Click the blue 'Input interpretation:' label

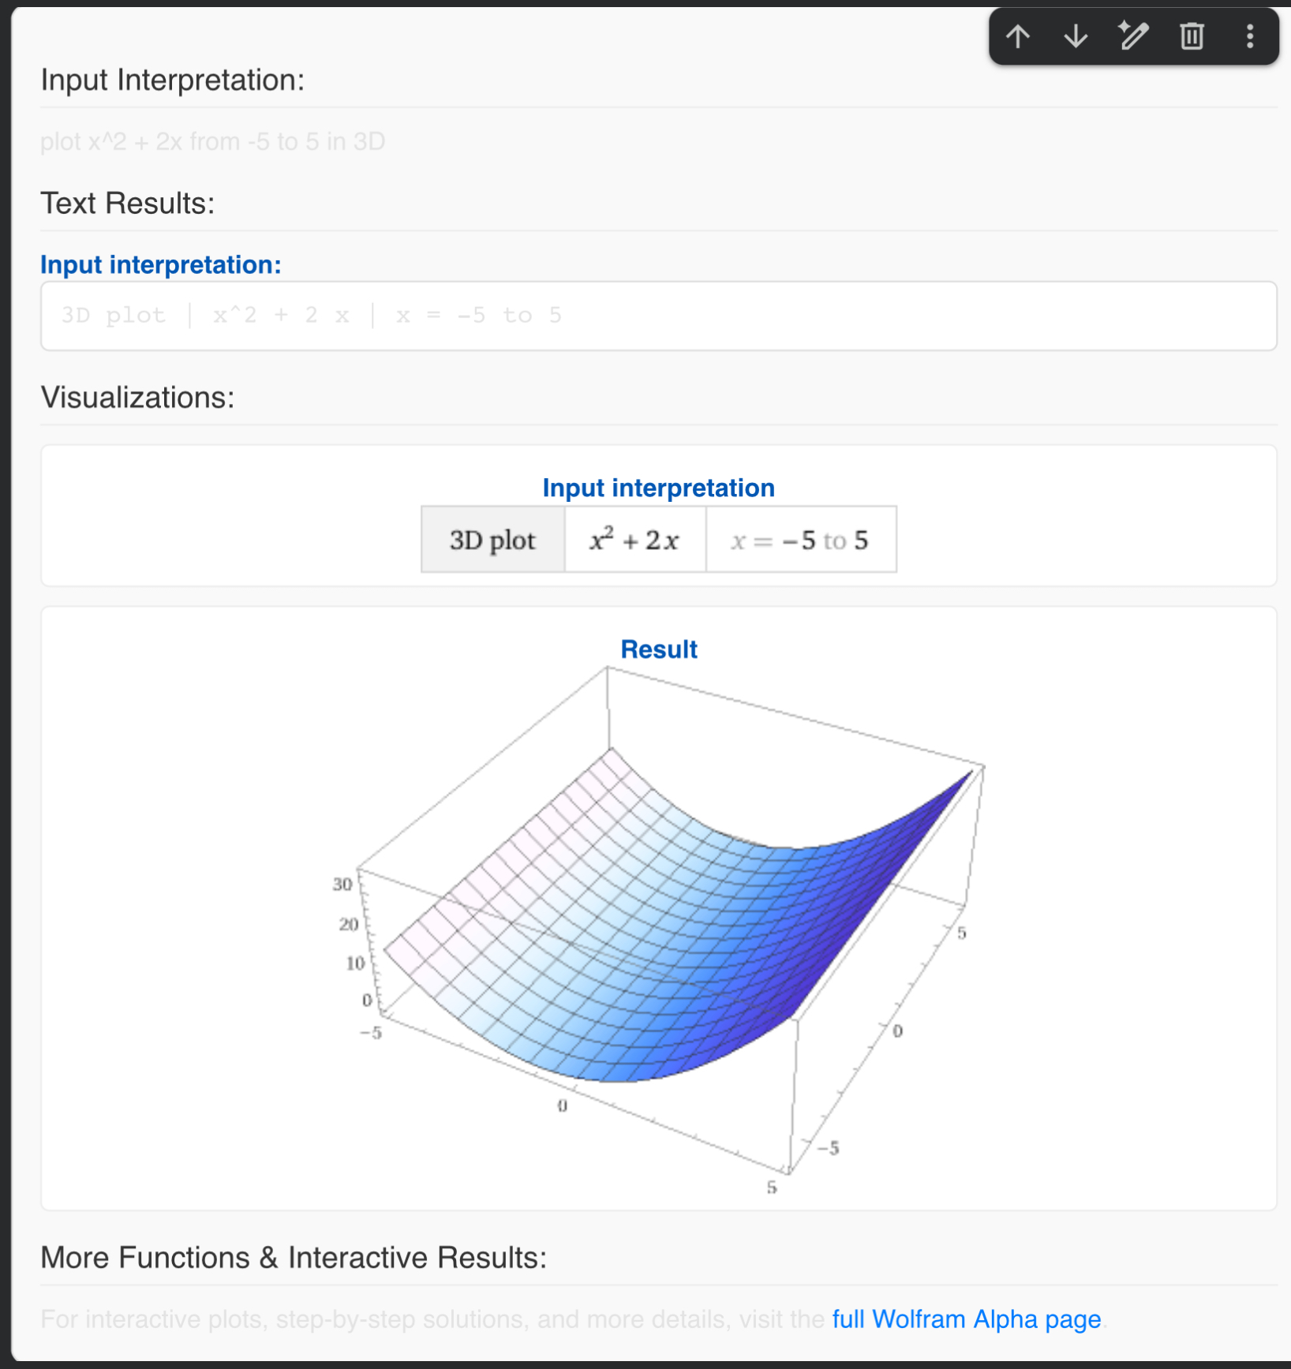click(161, 265)
